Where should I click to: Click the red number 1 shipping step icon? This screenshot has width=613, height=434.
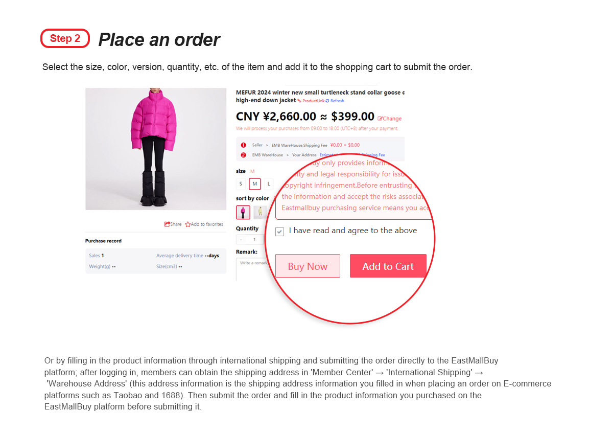[x=243, y=145]
